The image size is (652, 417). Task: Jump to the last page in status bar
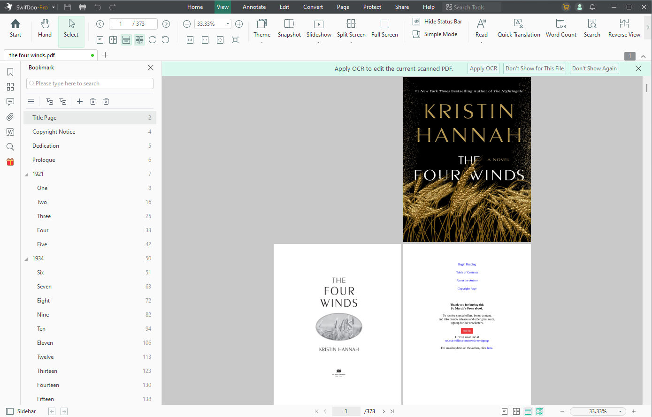click(392, 411)
